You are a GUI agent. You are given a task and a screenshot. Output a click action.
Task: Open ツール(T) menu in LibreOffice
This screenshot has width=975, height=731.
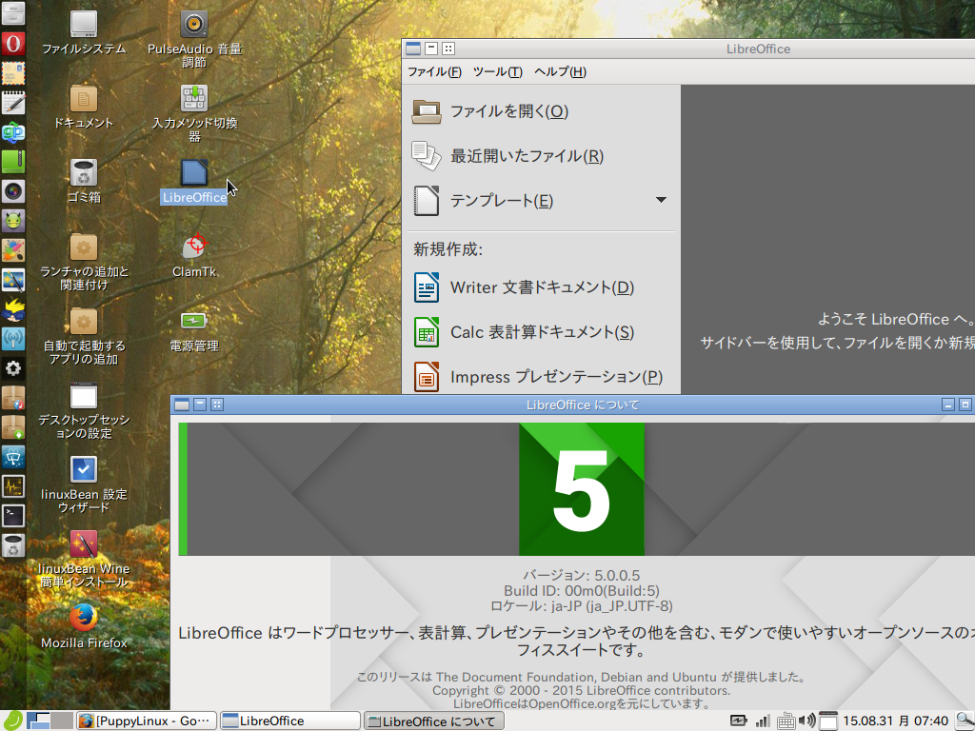point(497,72)
